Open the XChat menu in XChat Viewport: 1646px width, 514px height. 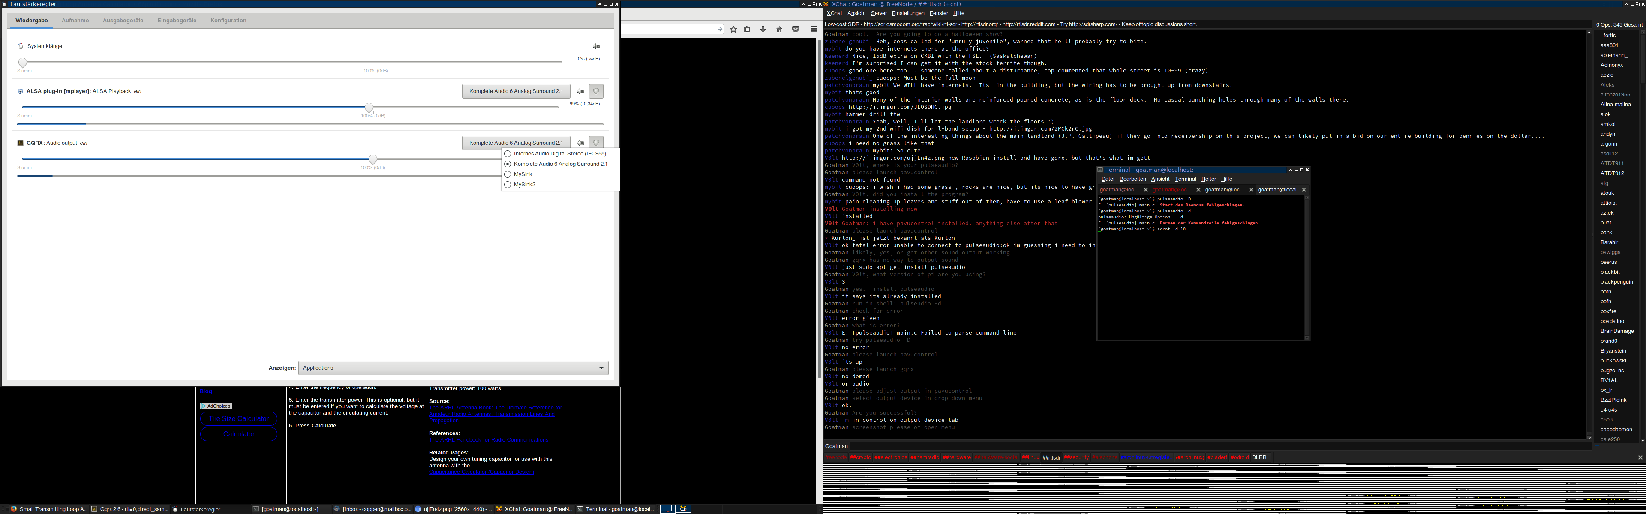point(834,13)
